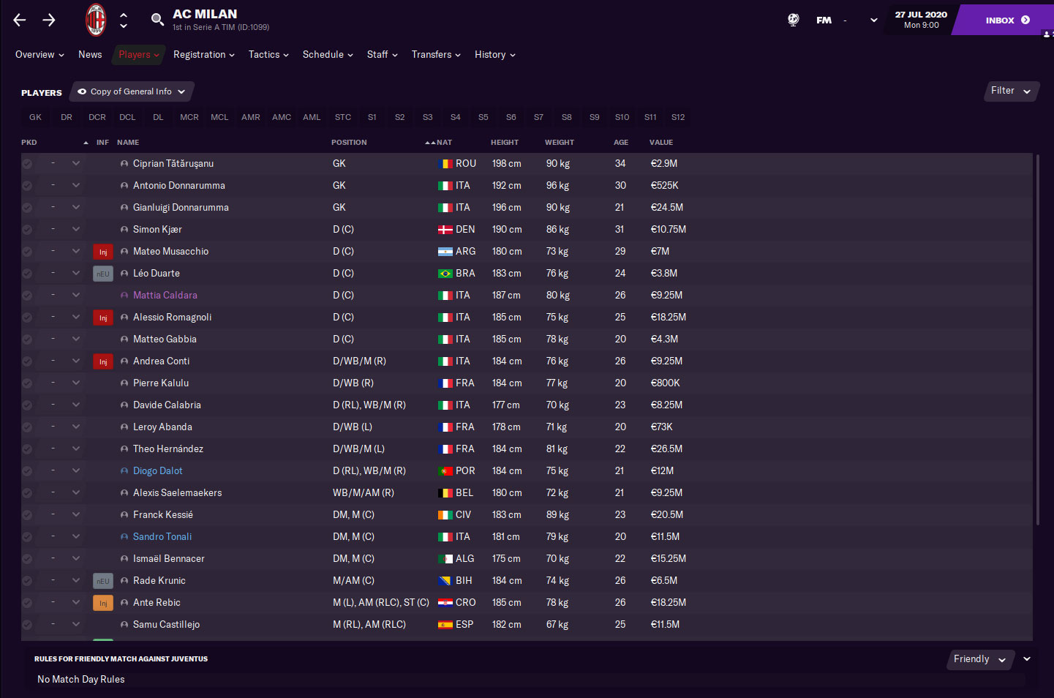Open the Schedule menu
This screenshot has width=1054, height=698.
pos(328,55)
